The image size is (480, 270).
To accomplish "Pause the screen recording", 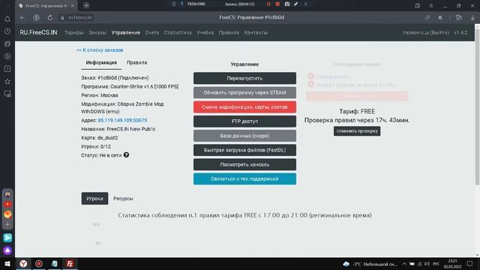I will click(x=268, y=4).
